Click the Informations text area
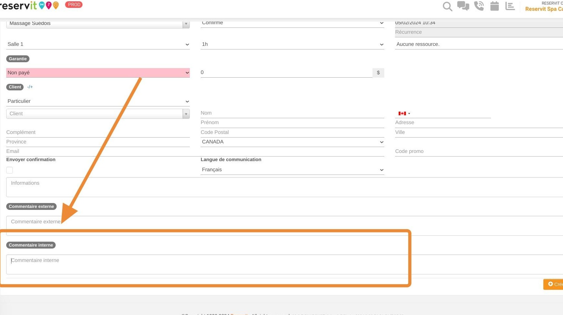This screenshot has width=563, height=315. pos(284,187)
